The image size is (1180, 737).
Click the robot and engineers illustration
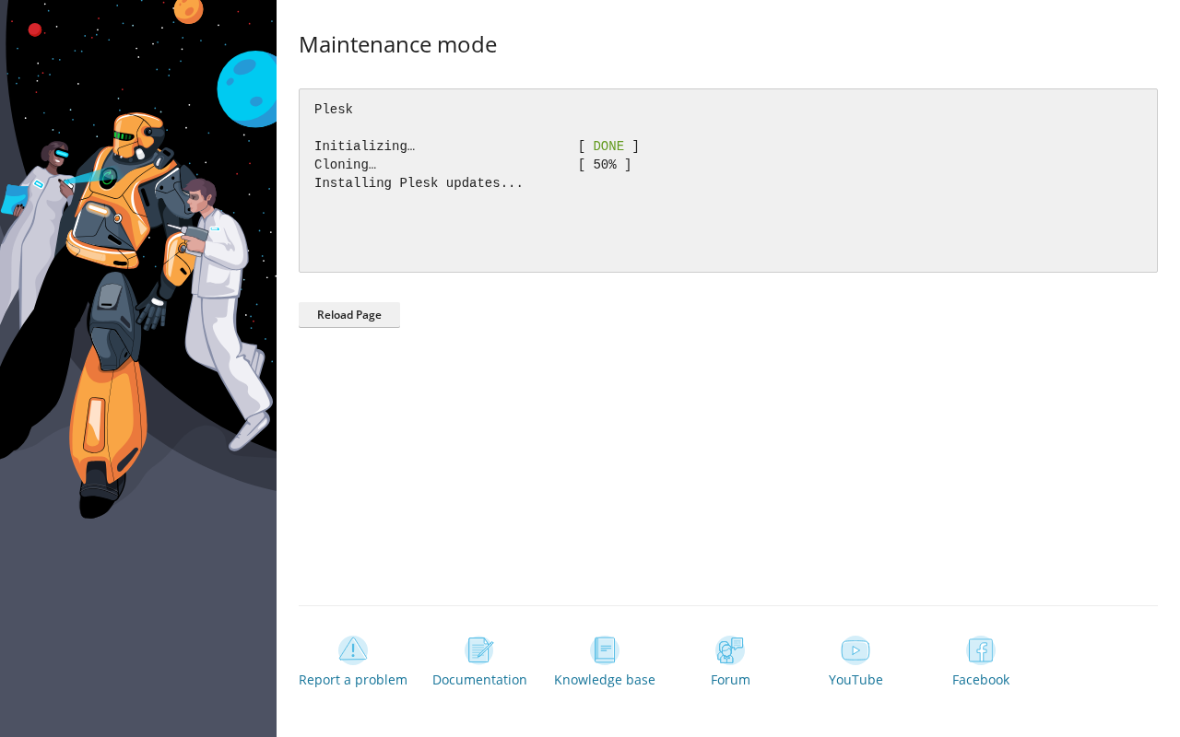138,368
